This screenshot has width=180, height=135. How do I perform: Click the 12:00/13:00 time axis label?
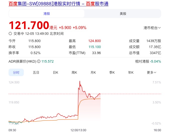point(79,130)
